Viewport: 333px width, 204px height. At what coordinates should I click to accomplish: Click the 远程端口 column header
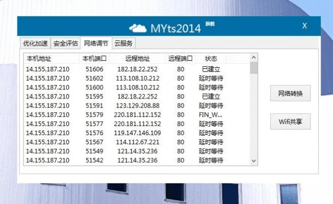181,58
